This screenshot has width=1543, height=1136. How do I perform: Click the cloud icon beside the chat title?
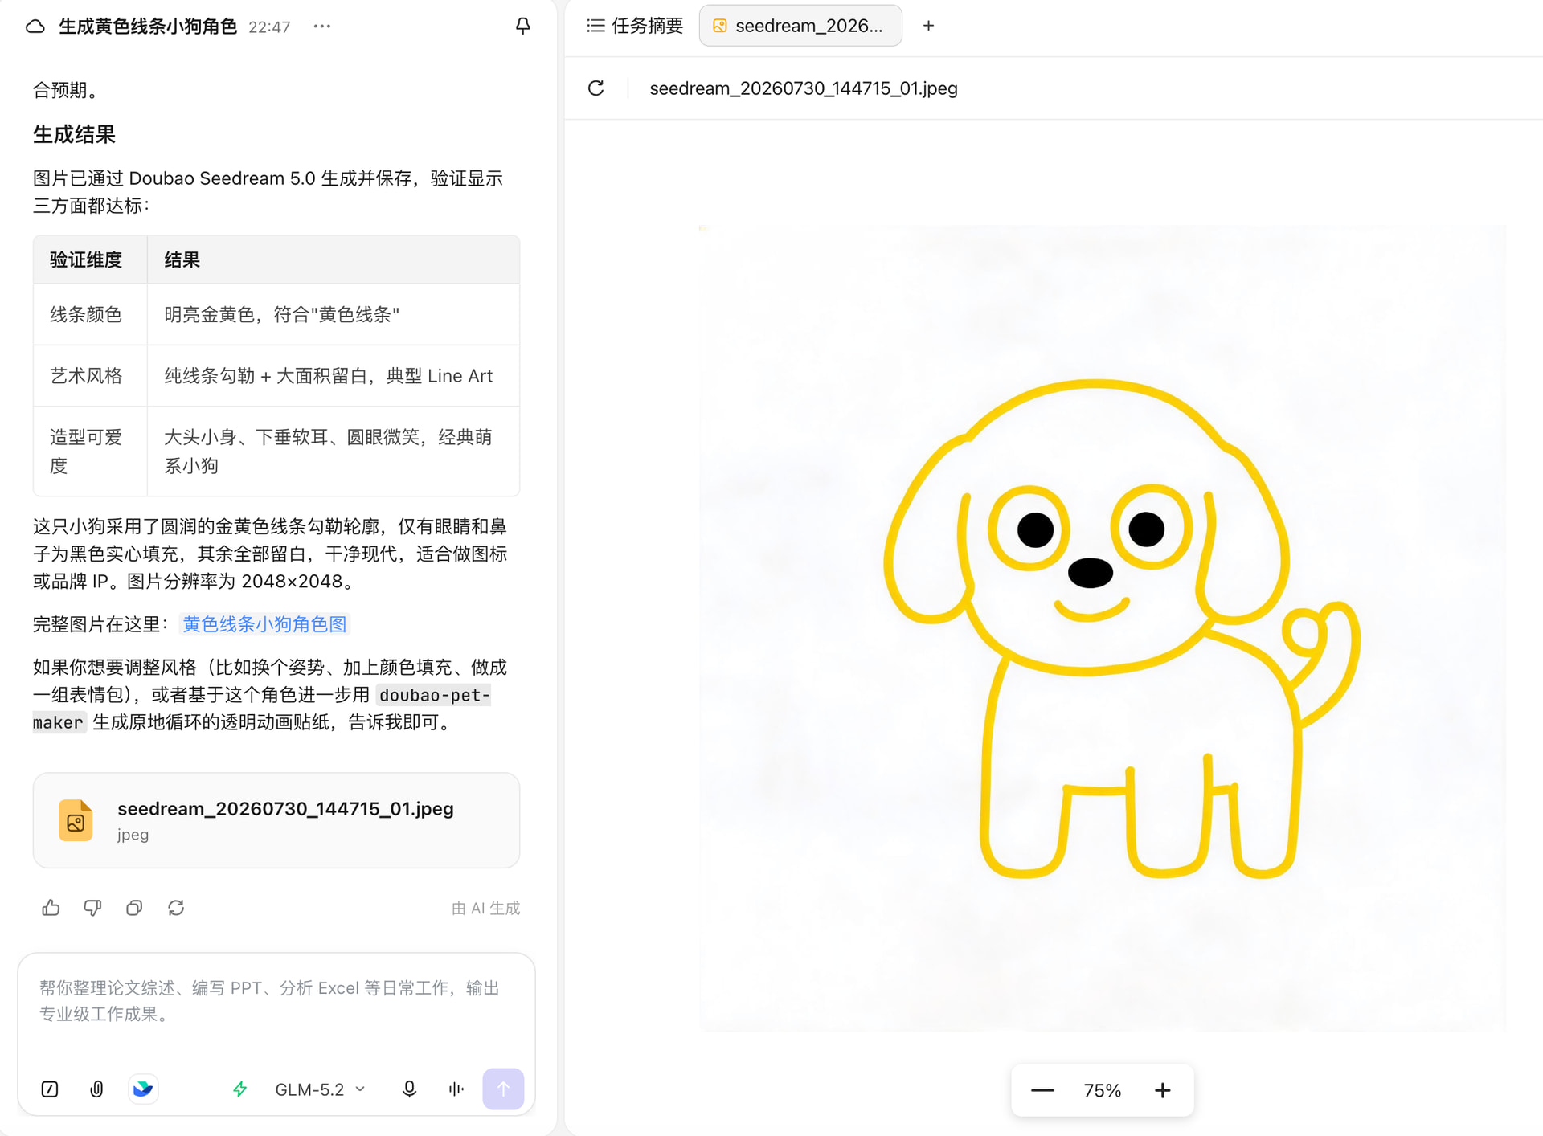(35, 27)
